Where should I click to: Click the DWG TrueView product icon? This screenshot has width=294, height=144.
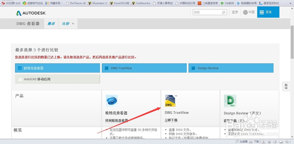(171, 101)
